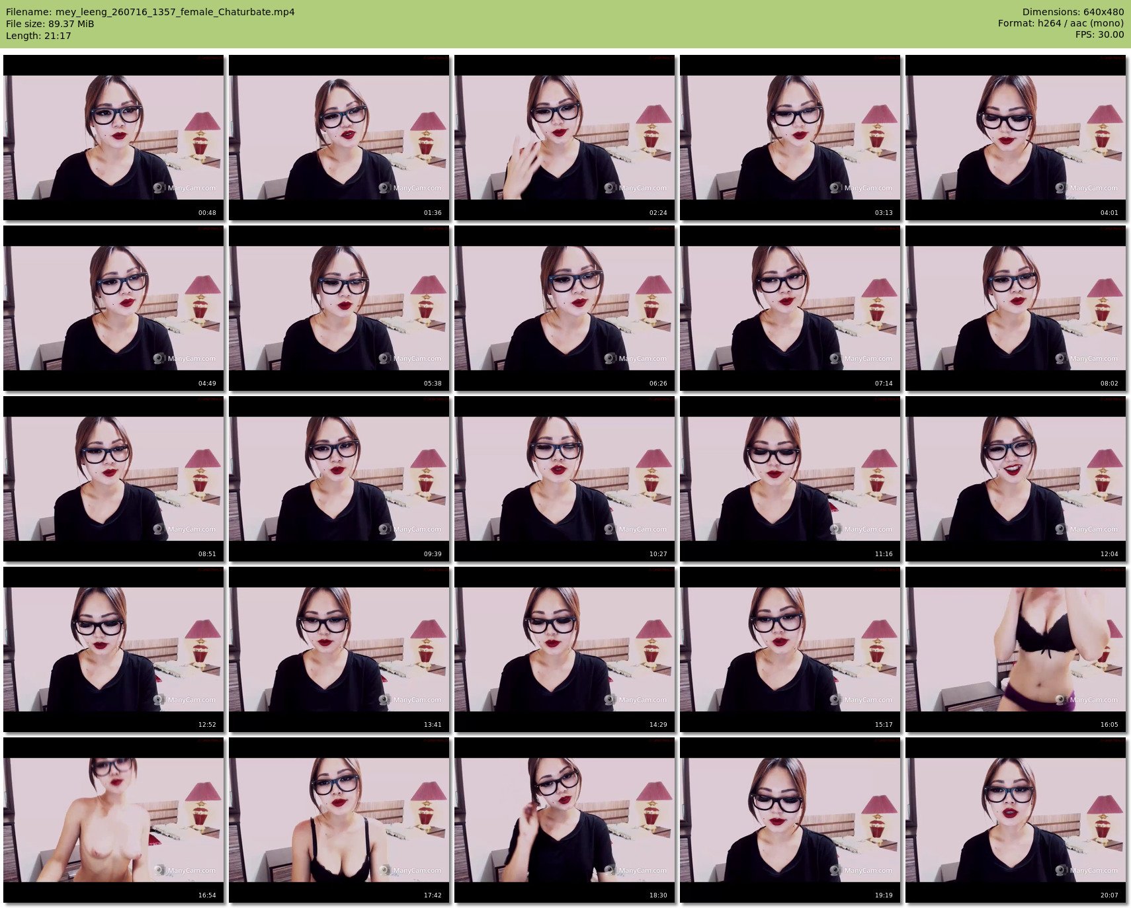Open the frame at timestamp 11:16
Viewport: 1131px width, 908px height.
[790, 479]
